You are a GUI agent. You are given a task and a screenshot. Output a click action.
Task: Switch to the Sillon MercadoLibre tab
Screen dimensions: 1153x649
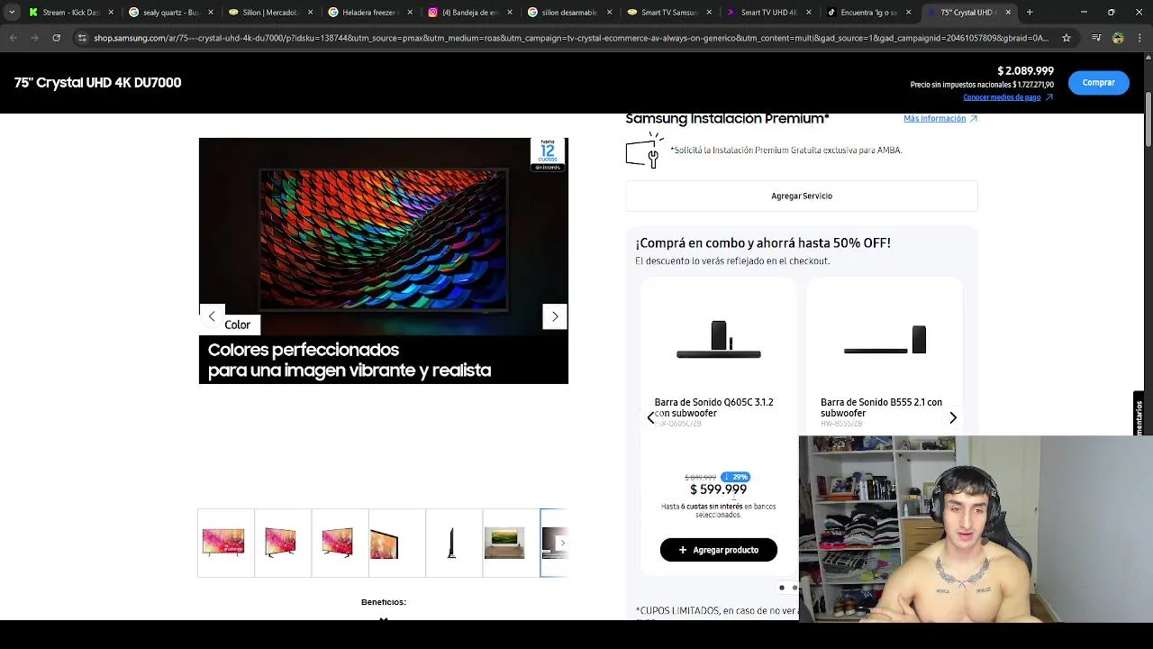[270, 13]
